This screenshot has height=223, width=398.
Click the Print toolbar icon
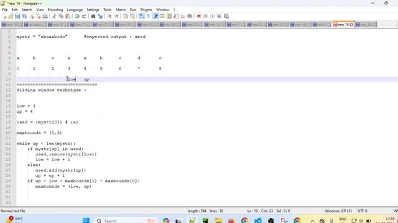click(45, 16)
